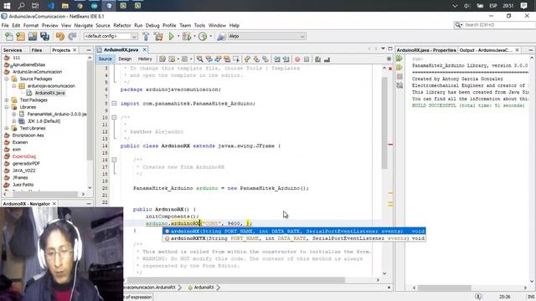The image size is (536, 301).
Task: Toggle a bookmark on the current line
Action: tap(265, 59)
